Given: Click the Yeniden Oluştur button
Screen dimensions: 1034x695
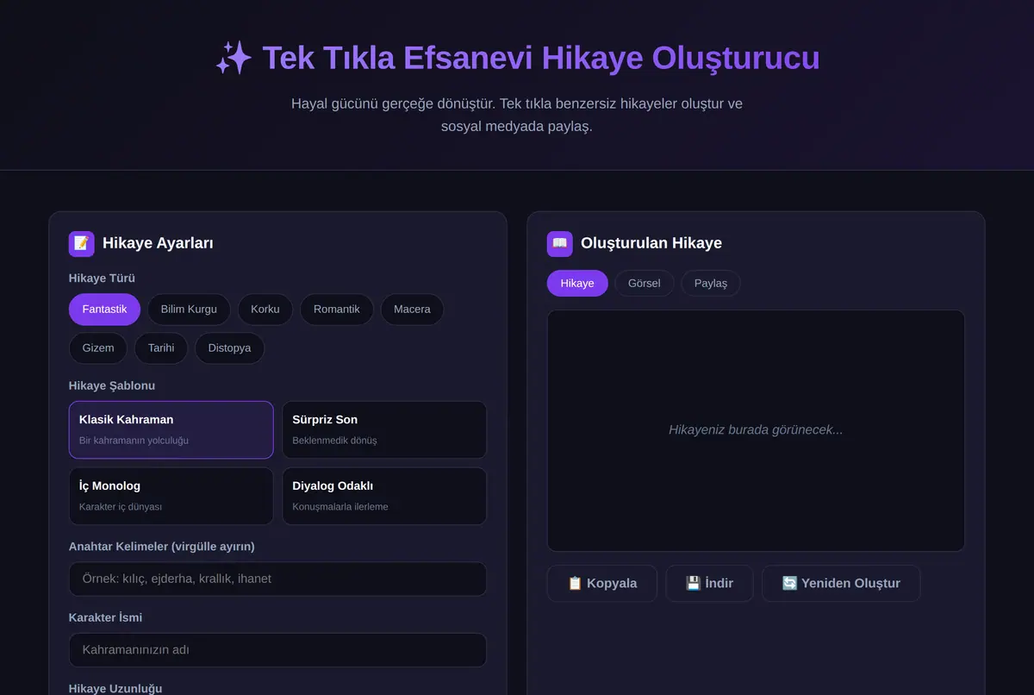Looking at the screenshot, I should tap(841, 584).
